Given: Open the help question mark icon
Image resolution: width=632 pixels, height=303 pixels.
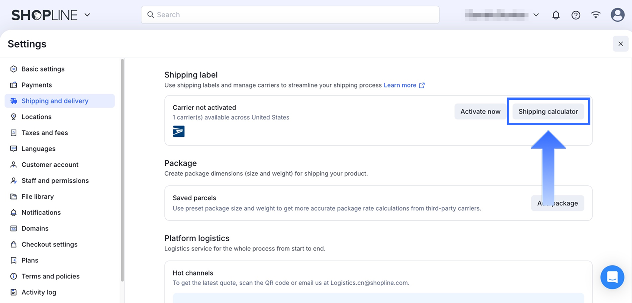Looking at the screenshot, I should [576, 15].
